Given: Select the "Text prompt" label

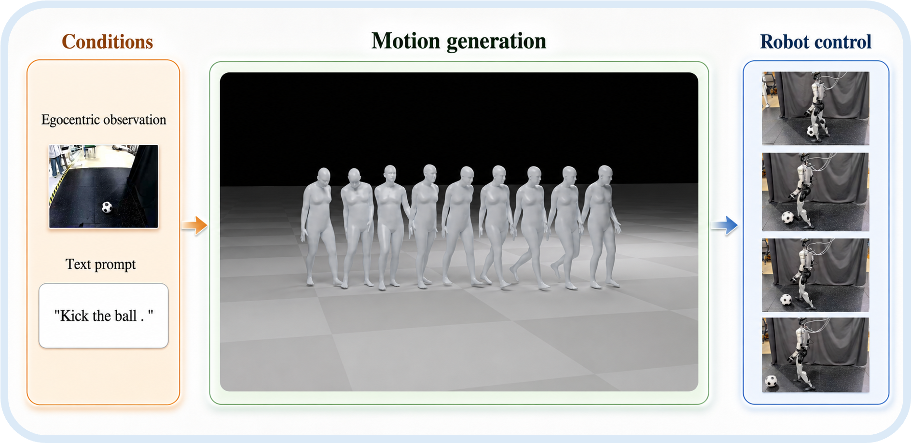Looking at the screenshot, I should (x=100, y=264).
